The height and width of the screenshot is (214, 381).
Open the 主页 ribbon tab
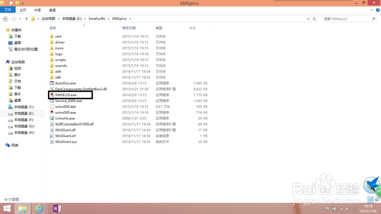[23, 10]
